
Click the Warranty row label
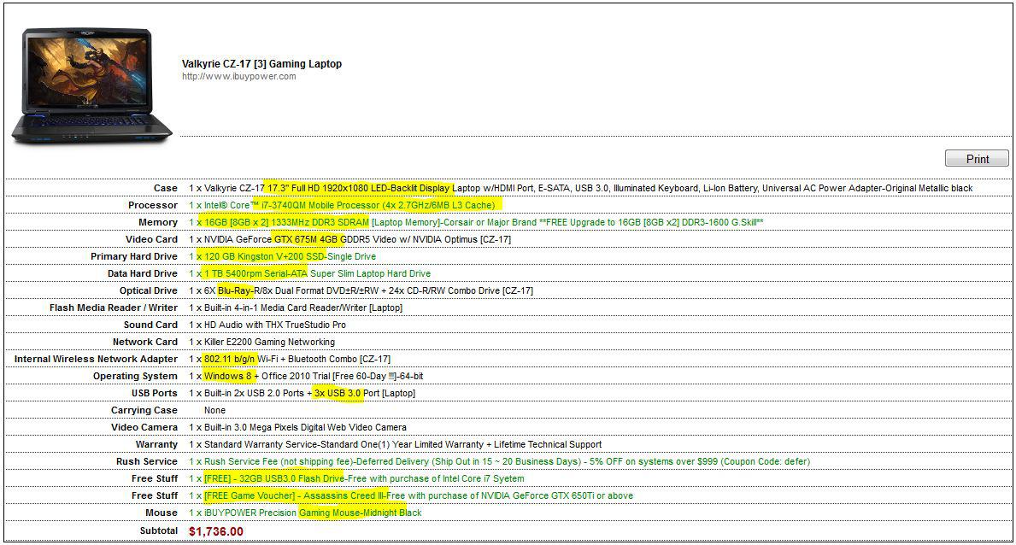pyautogui.click(x=156, y=444)
